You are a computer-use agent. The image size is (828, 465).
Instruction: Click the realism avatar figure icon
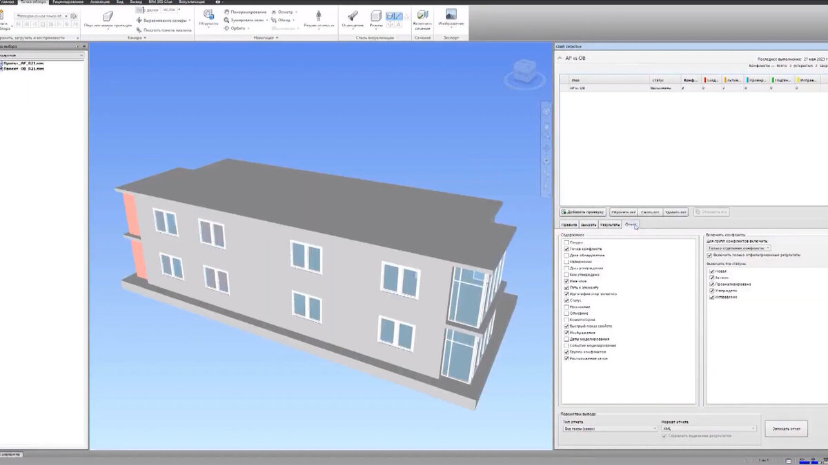[318, 15]
